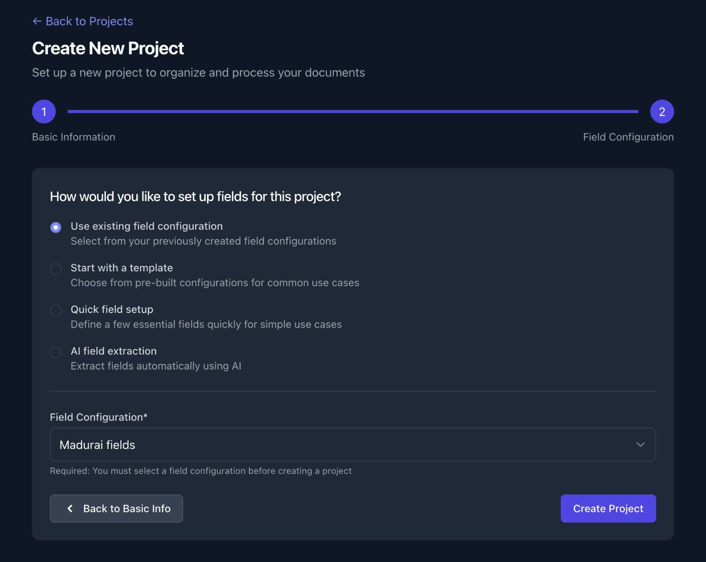Select the 'Start with a template' radio button
The image size is (706, 562).
56,269
